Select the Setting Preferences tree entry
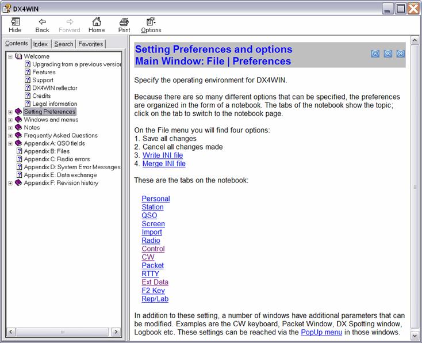422x343 pixels. point(49,112)
